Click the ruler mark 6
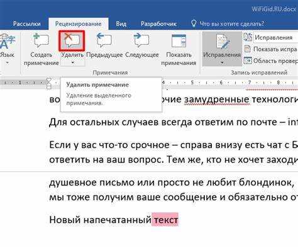This screenshot has width=298, height=249. click(x=221, y=83)
